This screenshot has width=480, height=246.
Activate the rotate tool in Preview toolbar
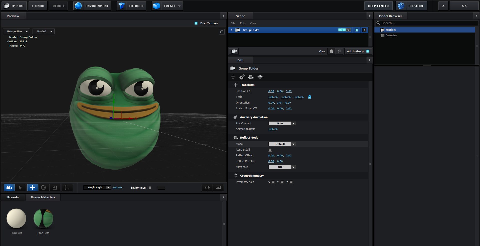tap(44, 188)
